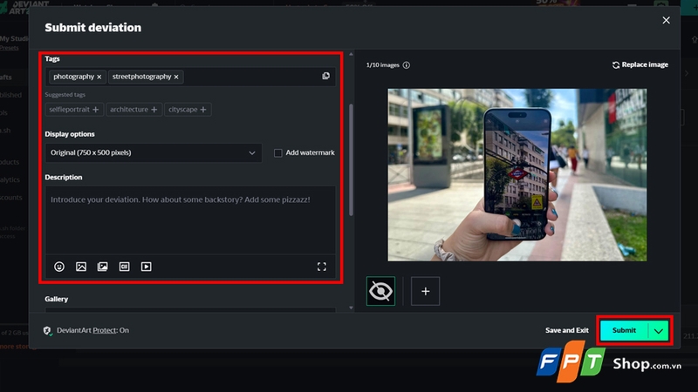The width and height of the screenshot is (698, 392).
Task: Remove the streetphotography tag
Action: click(176, 77)
